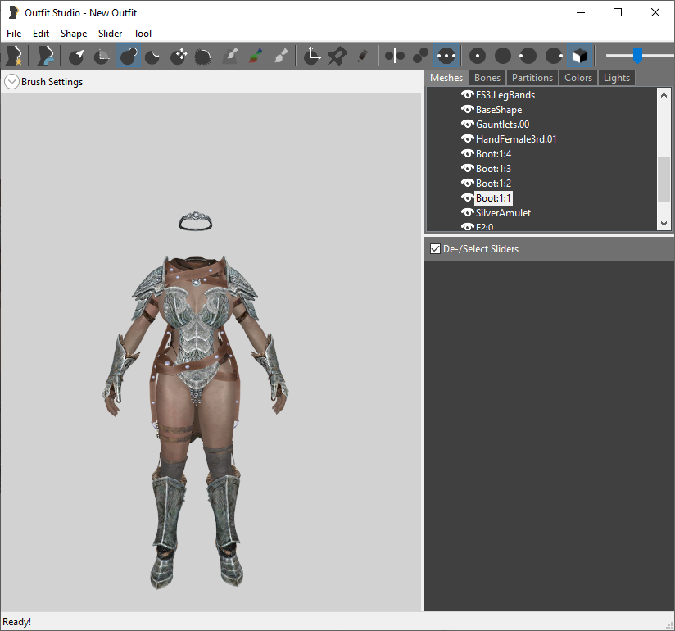Click the circle icon with right dot
Screen dimensions: 675x631
point(554,56)
